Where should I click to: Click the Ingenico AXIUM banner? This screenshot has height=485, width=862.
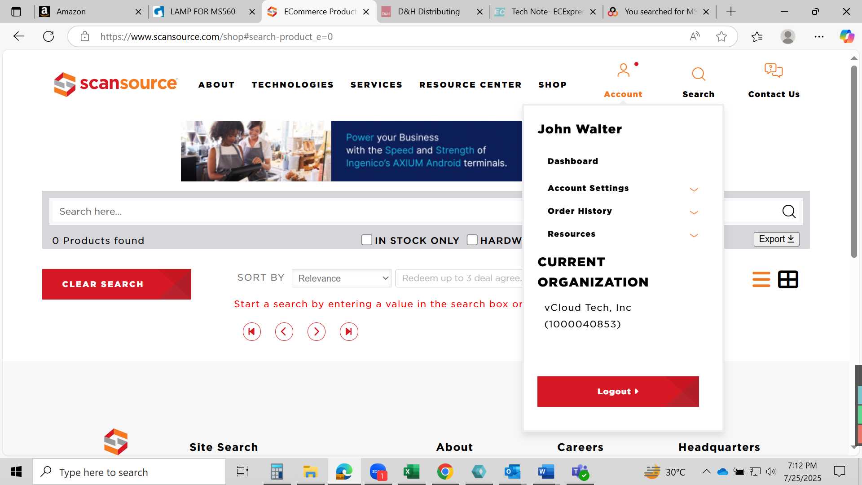[352, 151]
